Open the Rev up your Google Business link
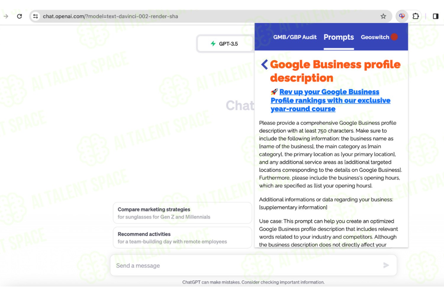This screenshot has height=296, width=444. tap(330, 100)
